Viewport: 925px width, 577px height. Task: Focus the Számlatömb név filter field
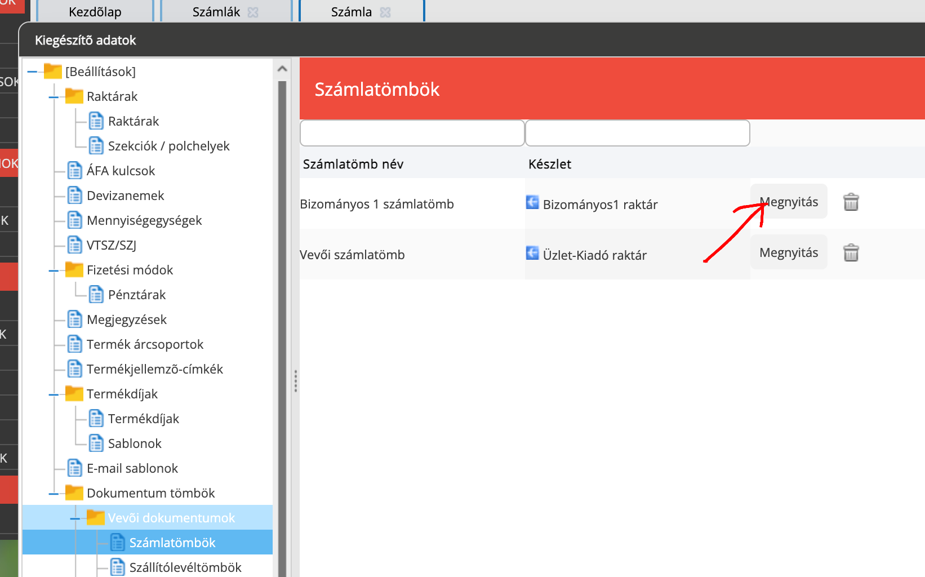412,133
